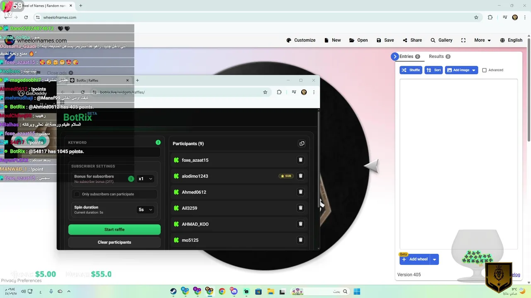531x298 pixels.
Task: Open BotRix window Chrome menu
Action: pyautogui.click(x=314, y=92)
